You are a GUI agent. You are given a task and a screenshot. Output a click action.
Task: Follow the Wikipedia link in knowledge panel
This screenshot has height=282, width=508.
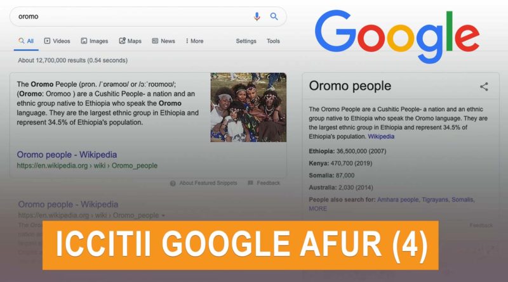click(381, 136)
